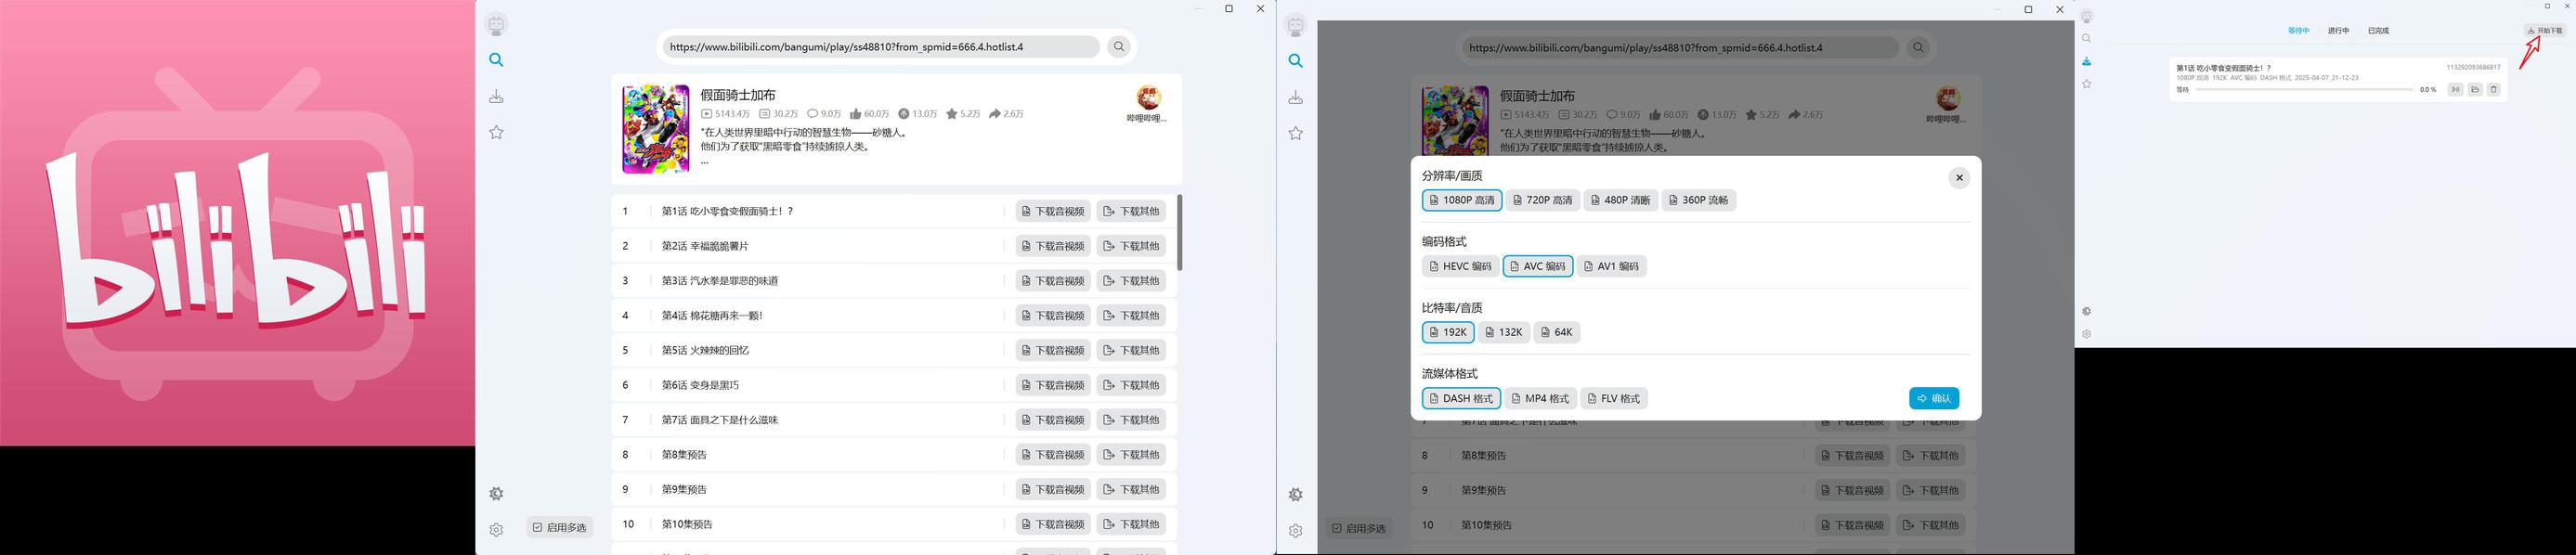Image resolution: width=2576 pixels, height=555 pixels.
Task: Click the pause/resume icon on the queued download
Action: 2455,89
